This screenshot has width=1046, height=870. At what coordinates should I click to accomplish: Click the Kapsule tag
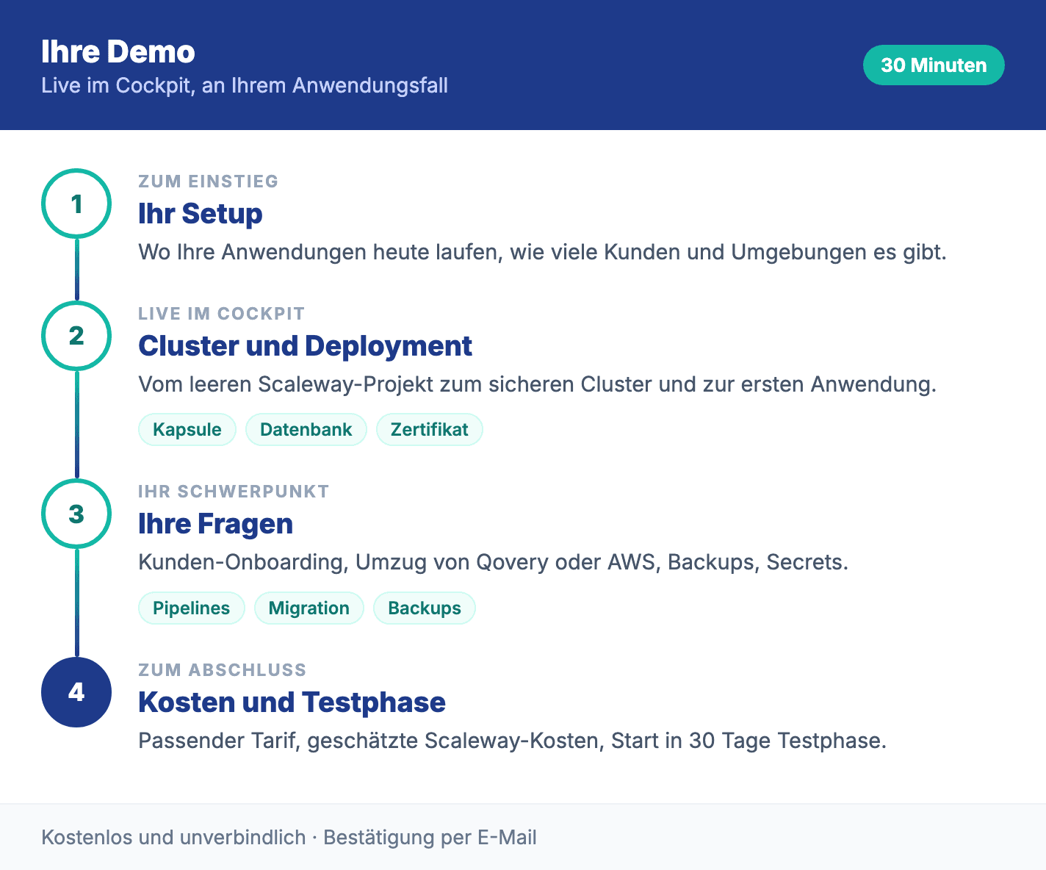[187, 430]
